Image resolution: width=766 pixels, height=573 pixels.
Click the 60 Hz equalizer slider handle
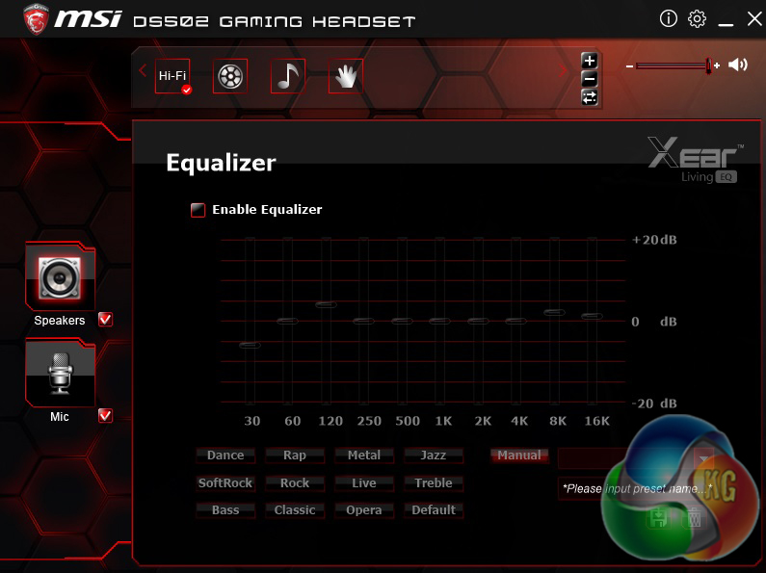(288, 321)
